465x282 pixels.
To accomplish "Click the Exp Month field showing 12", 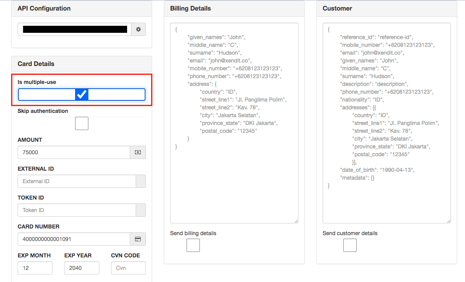I will click(x=35, y=268).
